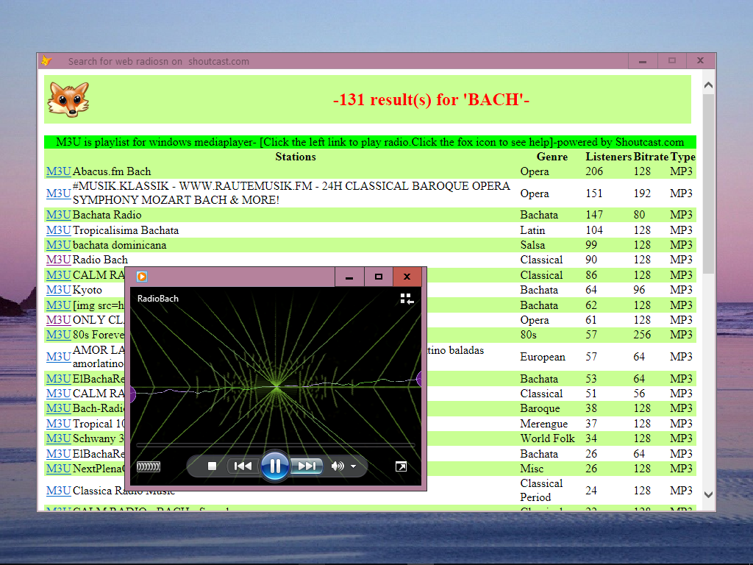Click the Bitrate column header
This screenshot has height=565, width=753.
point(651,157)
